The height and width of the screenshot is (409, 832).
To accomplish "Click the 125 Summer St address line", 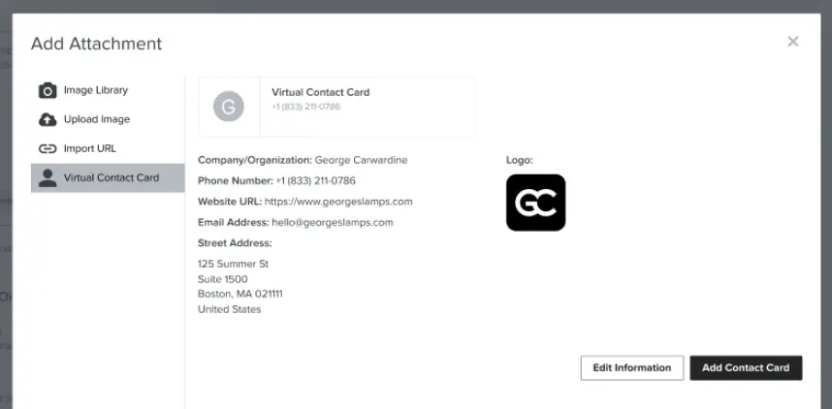I will [233, 264].
